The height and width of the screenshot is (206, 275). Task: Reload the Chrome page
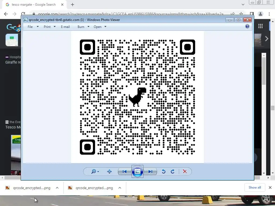point(23,14)
